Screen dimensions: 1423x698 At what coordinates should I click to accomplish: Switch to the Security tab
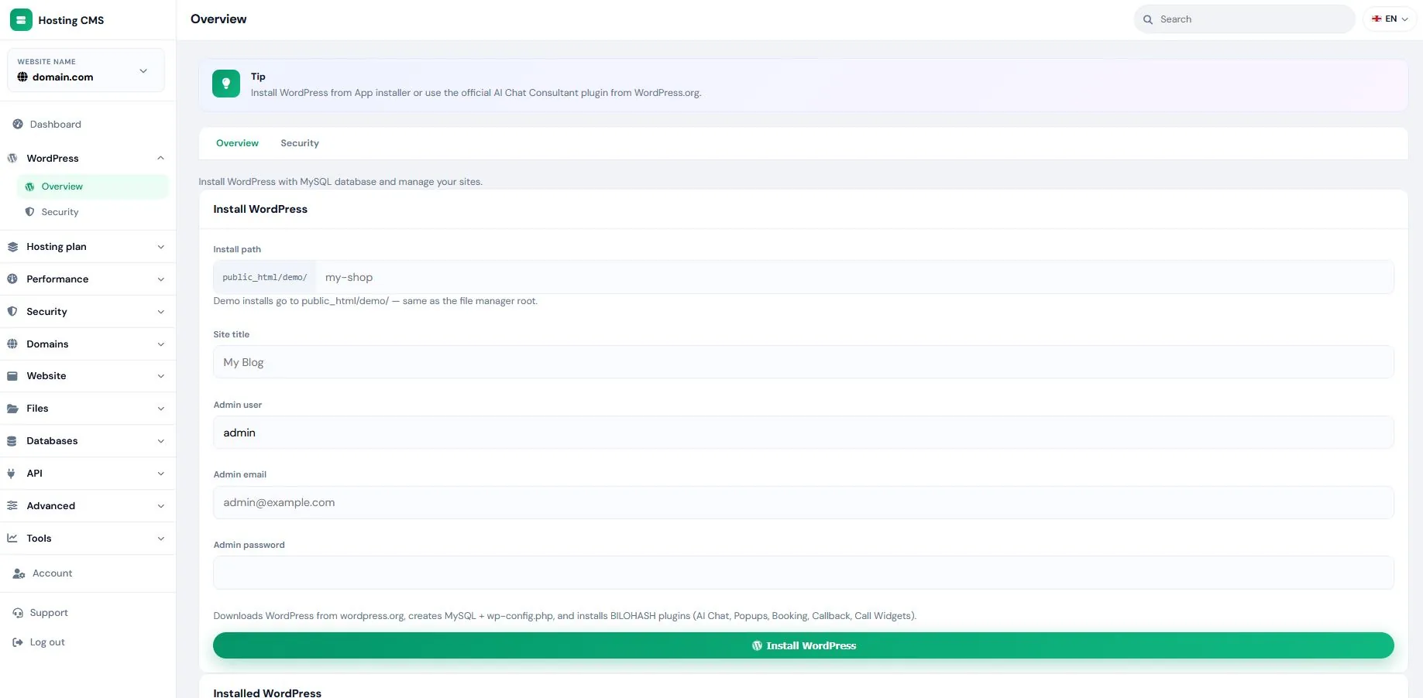(x=300, y=143)
